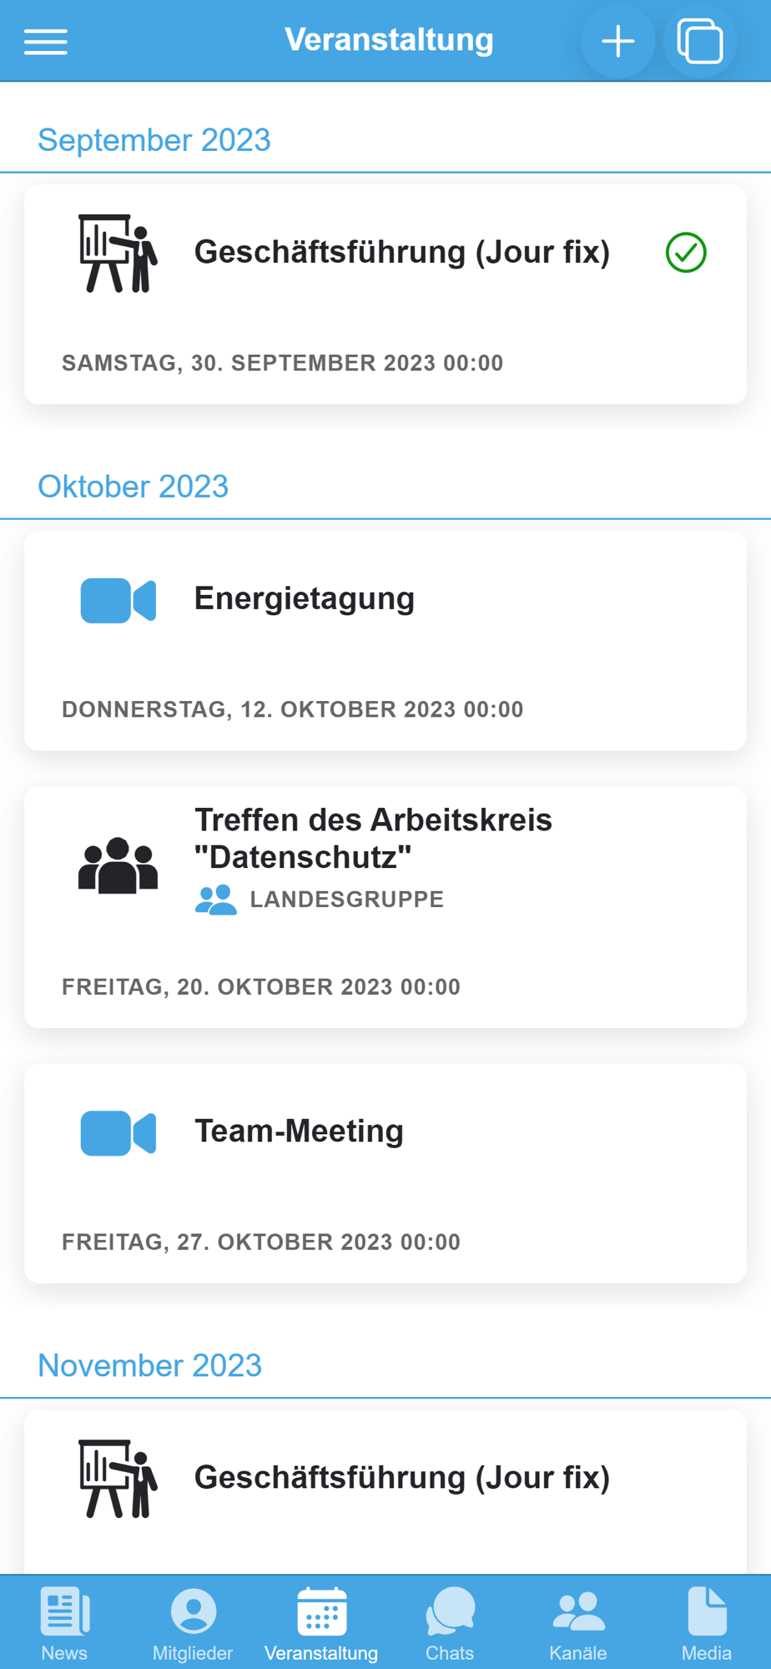Open the Mitglieder tab

coord(193,1623)
